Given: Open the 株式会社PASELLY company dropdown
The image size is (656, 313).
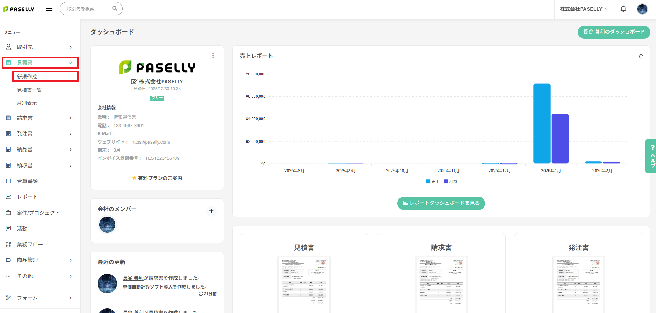Looking at the screenshot, I should 584,9.
